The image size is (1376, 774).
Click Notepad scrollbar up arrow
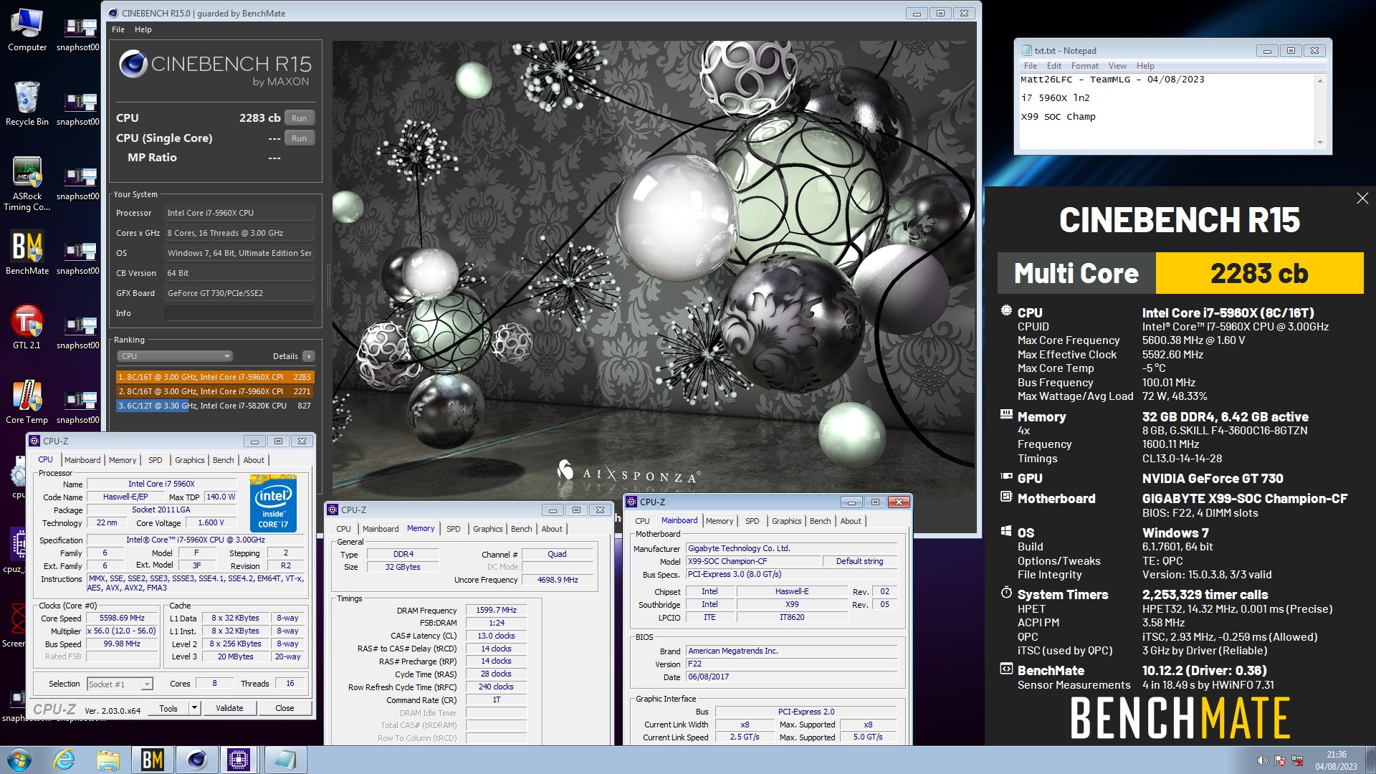[1320, 80]
